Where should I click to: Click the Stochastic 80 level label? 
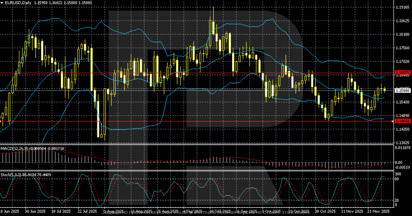pyautogui.click(x=397, y=178)
